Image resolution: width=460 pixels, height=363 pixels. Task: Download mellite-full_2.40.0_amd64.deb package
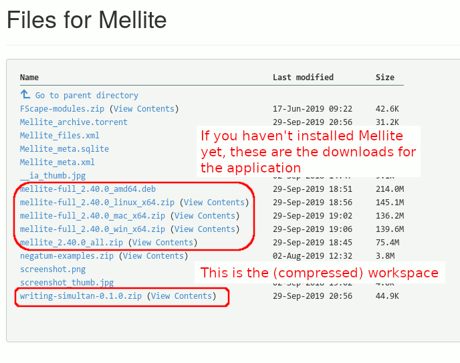pyautogui.click(x=88, y=189)
